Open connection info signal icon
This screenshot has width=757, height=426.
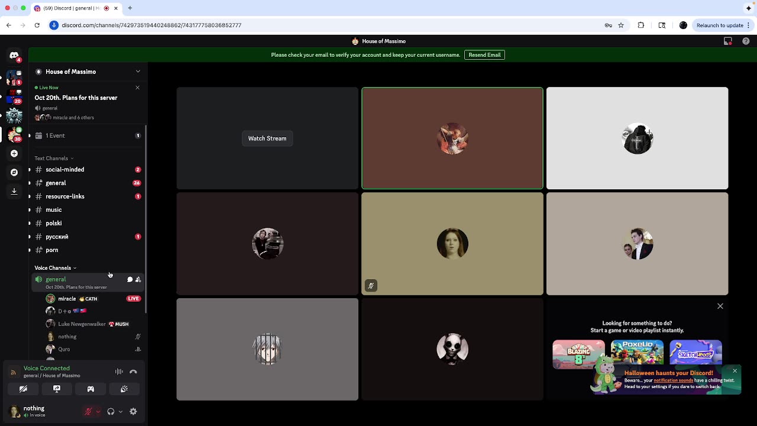tap(13, 372)
